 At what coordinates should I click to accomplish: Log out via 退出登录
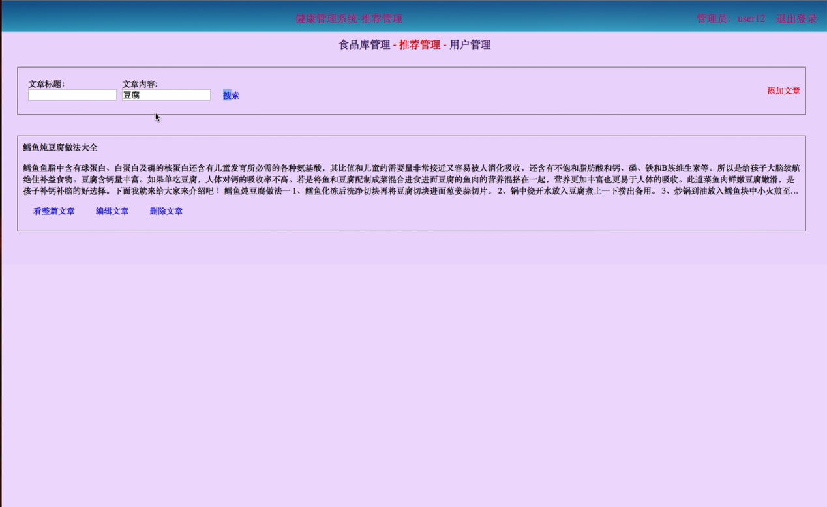796,19
